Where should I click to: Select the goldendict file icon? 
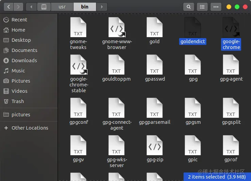[192, 27]
